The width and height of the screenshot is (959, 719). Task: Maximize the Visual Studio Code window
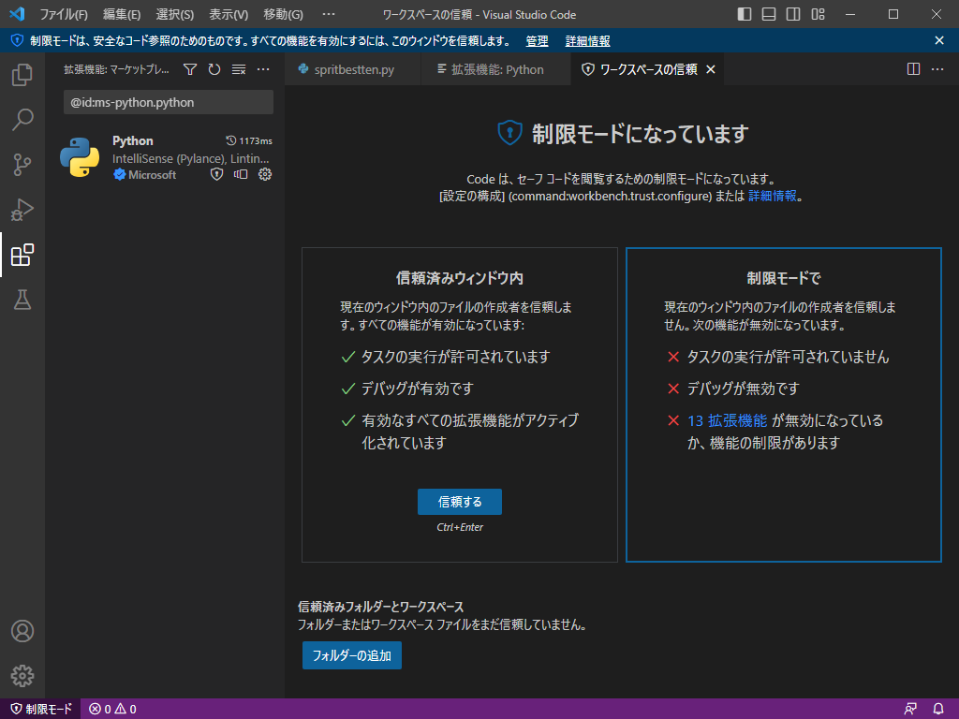pyautogui.click(x=893, y=14)
